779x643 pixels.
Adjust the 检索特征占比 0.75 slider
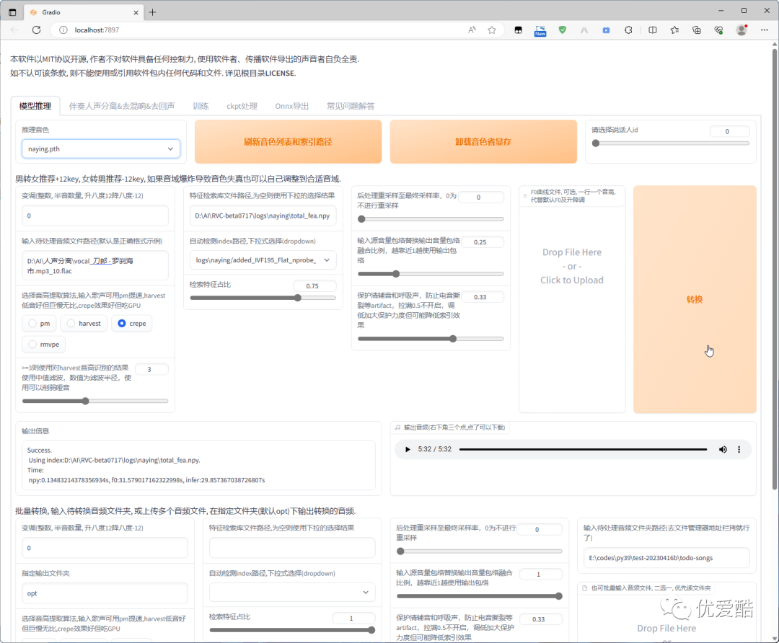[x=263, y=298]
